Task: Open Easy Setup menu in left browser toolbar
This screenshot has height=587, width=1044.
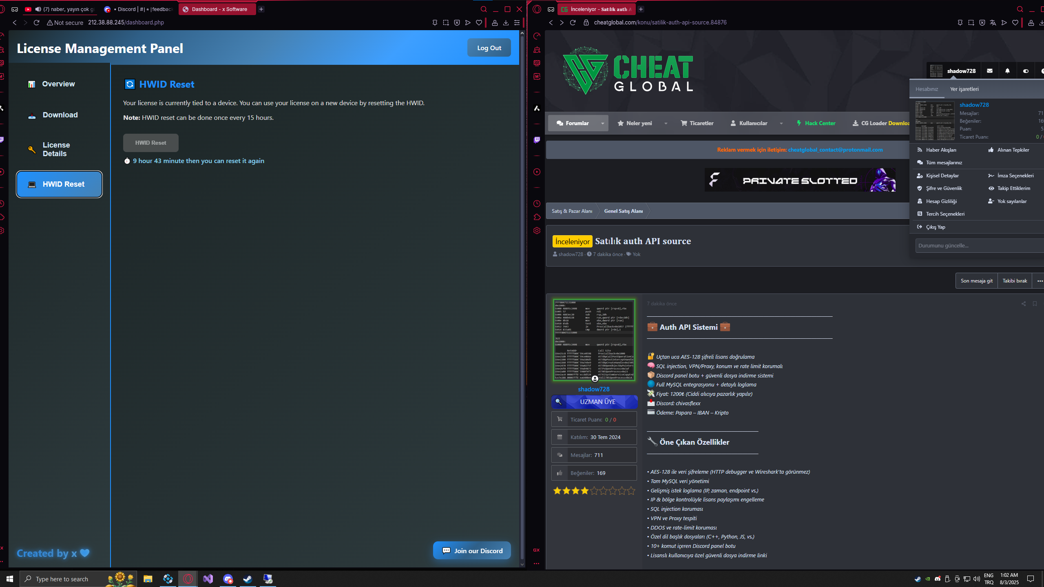Action: (x=517, y=23)
